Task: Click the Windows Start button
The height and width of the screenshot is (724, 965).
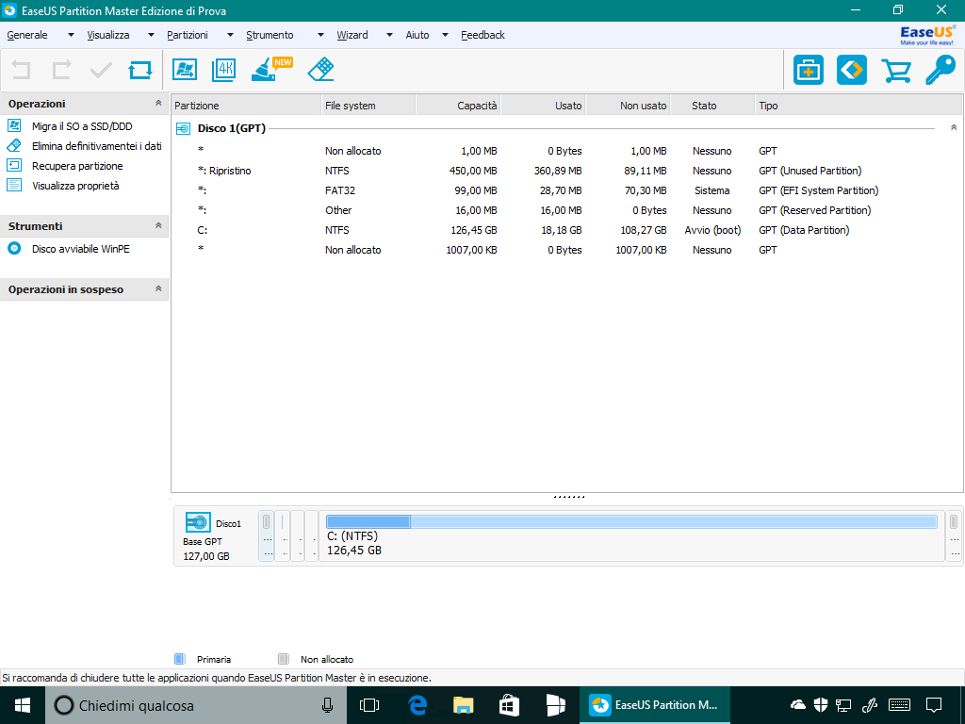Action: [23, 705]
